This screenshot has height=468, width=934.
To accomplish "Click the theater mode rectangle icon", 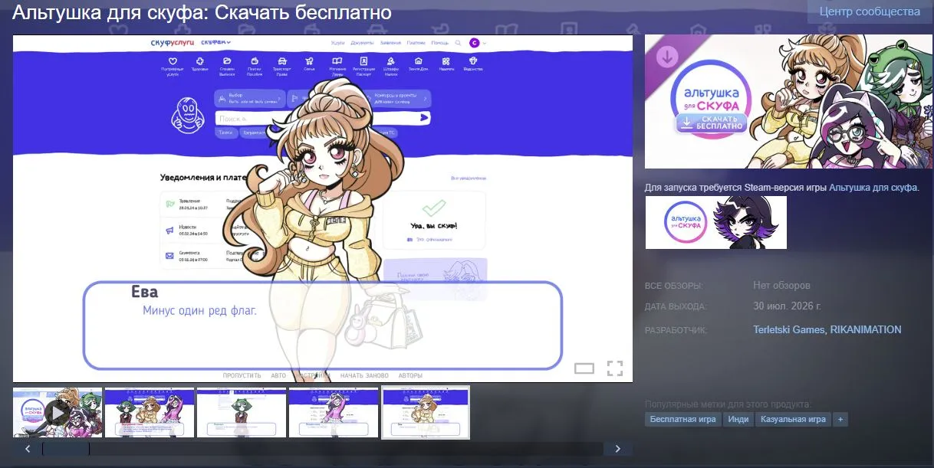I will (x=584, y=368).
